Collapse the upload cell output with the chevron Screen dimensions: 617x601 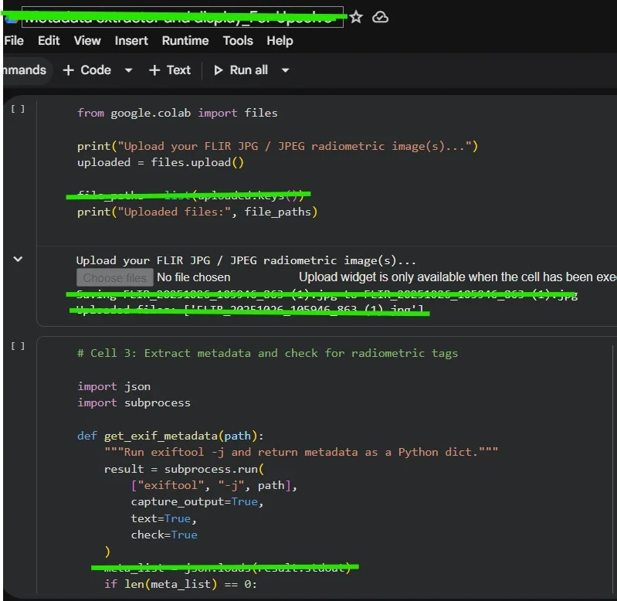tap(18, 260)
